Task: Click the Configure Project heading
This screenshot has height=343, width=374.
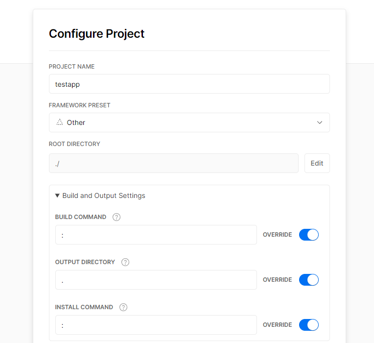Action: point(97,34)
